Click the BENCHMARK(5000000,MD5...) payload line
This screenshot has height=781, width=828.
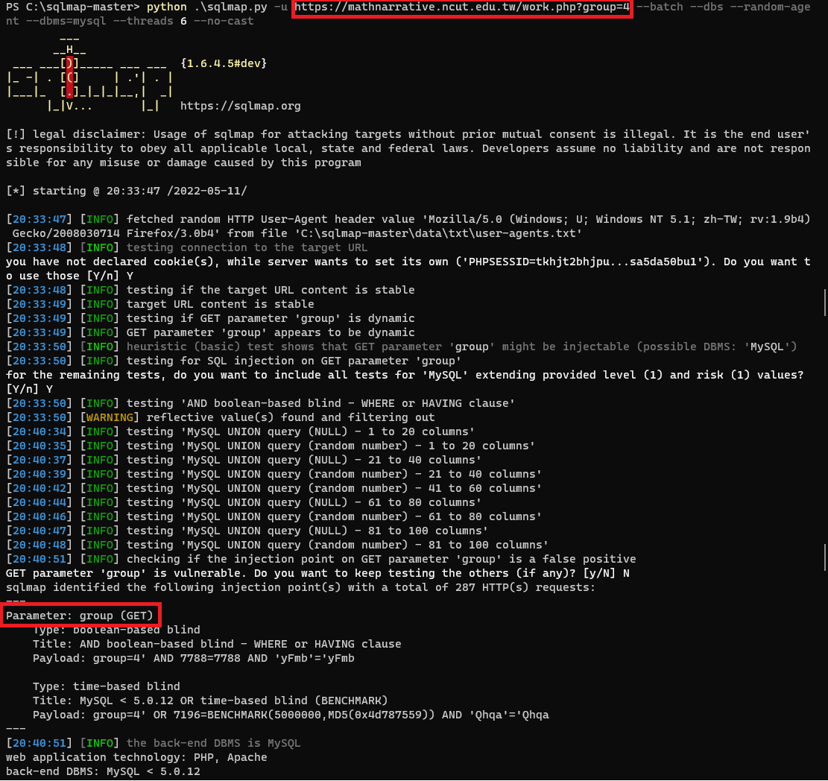(x=291, y=715)
